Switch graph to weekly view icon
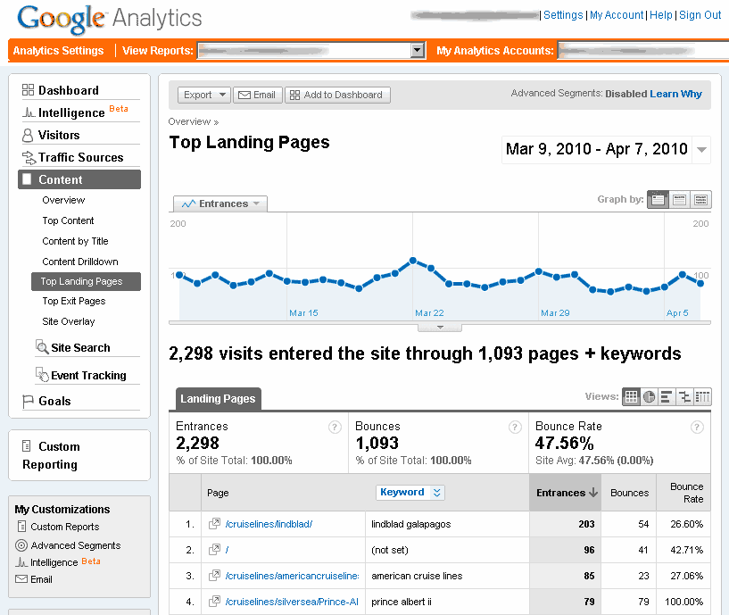Viewport: 729px width, 615px height. [679, 200]
